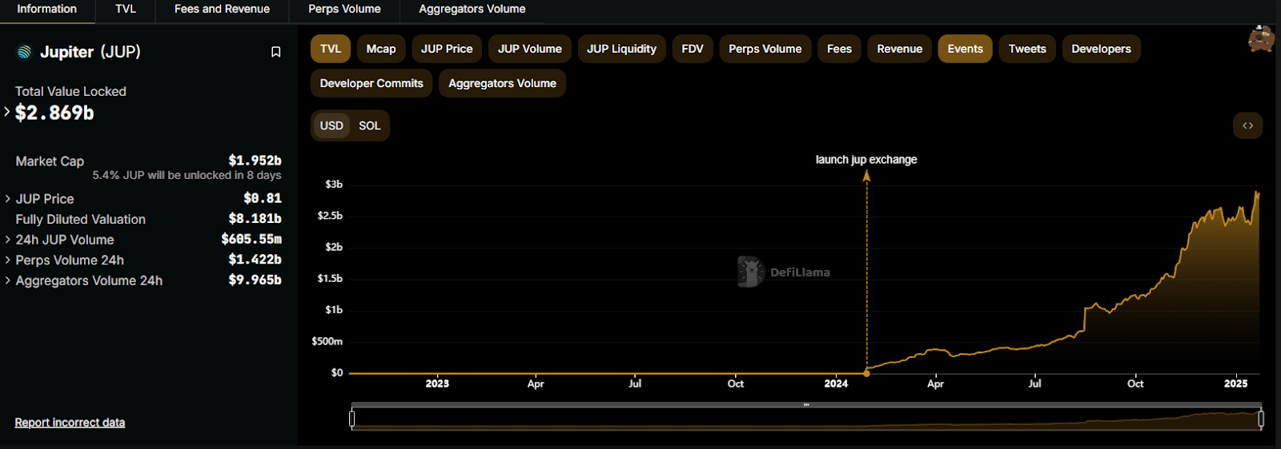Screen dimensions: 1281x449
Task: Expand the Total Value Locked breakdown
Action: (x=7, y=112)
